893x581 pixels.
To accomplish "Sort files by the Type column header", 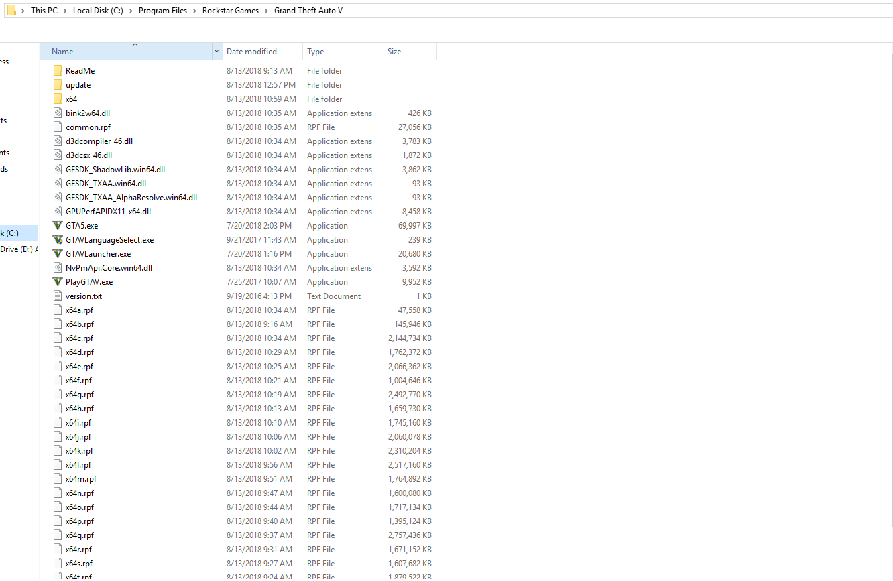I will (315, 52).
